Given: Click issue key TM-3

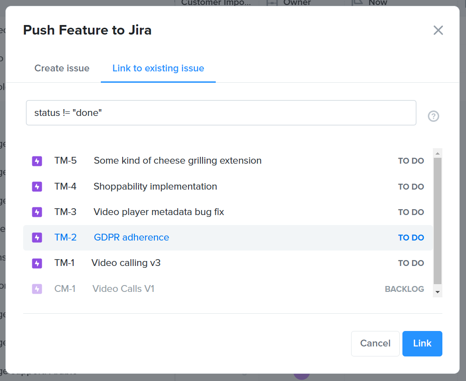Looking at the screenshot, I should tap(65, 212).
